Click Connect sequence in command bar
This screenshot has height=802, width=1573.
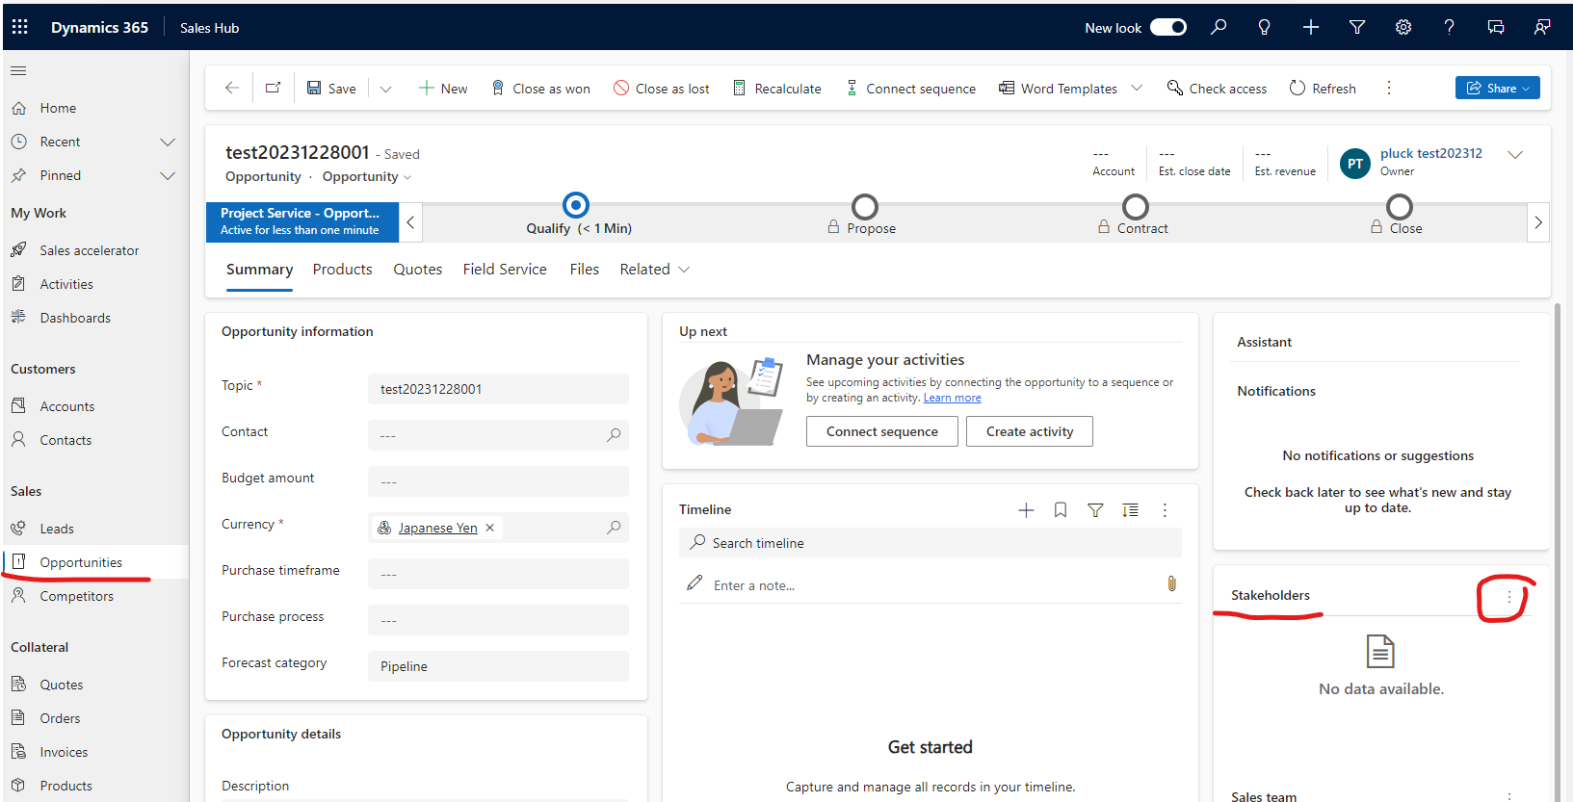point(911,89)
